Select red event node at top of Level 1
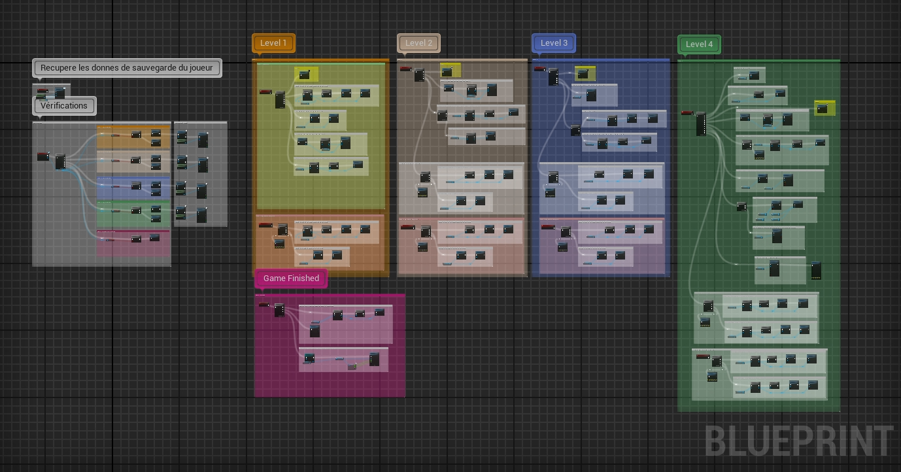Image resolution: width=901 pixels, height=472 pixels. coord(265,92)
